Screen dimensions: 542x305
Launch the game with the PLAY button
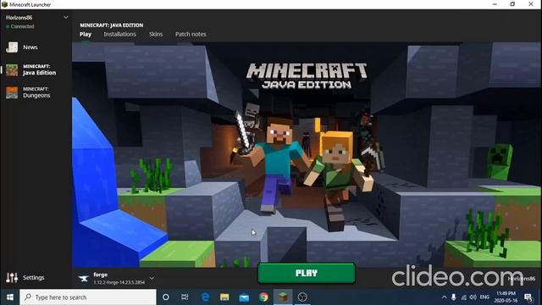[307, 273]
